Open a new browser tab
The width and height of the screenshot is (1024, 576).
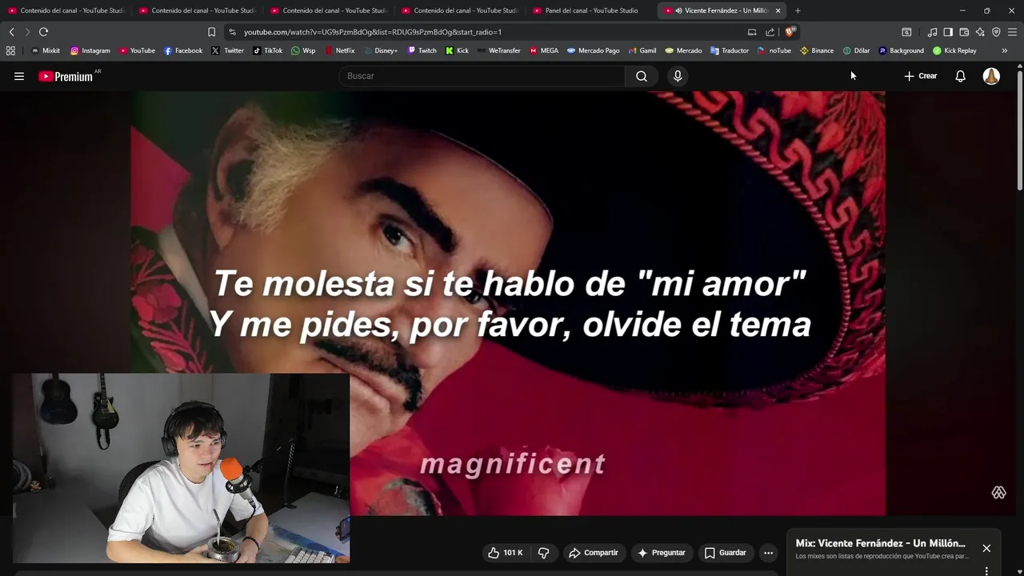pos(798,10)
